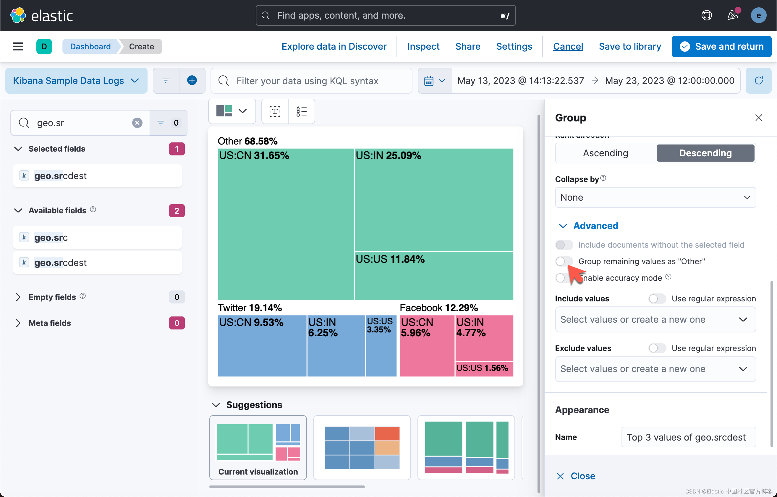Select Ascending rank direction

606,153
